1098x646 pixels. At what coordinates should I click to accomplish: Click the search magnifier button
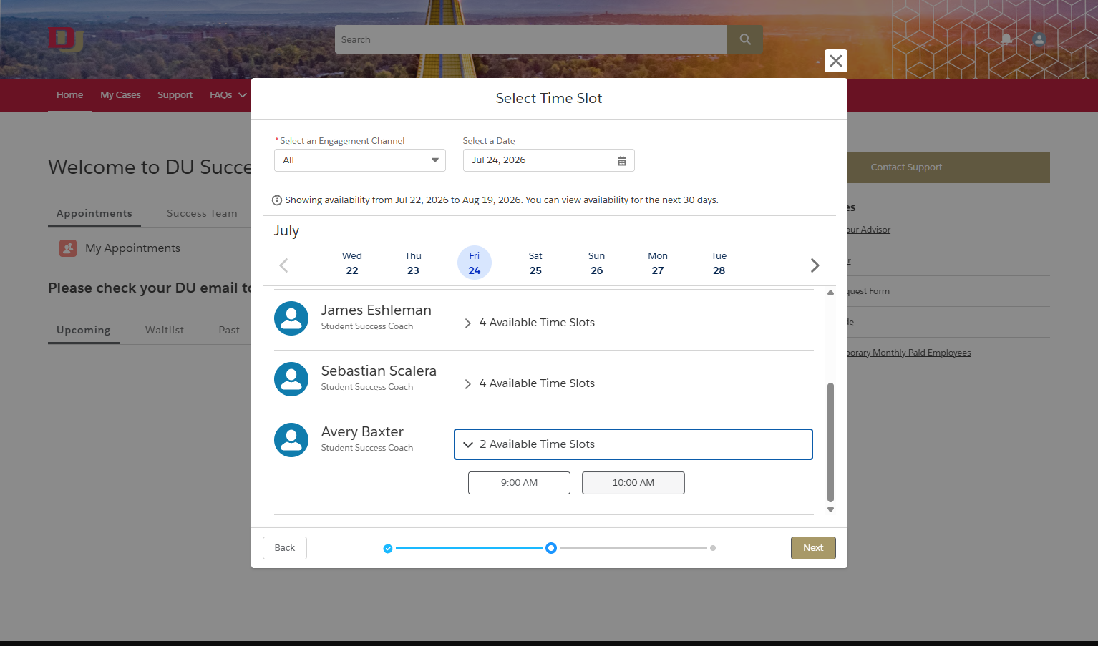click(x=745, y=39)
